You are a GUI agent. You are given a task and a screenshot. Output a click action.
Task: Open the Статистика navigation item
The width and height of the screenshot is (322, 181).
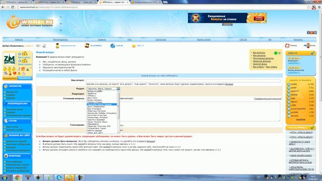pyautogui.click(x=161, y=40)
